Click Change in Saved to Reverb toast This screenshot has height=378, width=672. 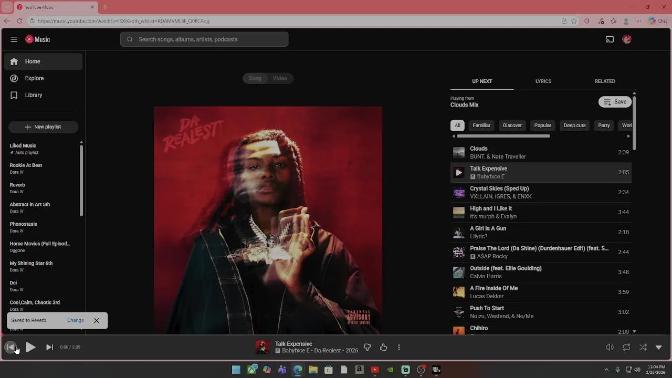pyautogui.click(x=76, y=320)
